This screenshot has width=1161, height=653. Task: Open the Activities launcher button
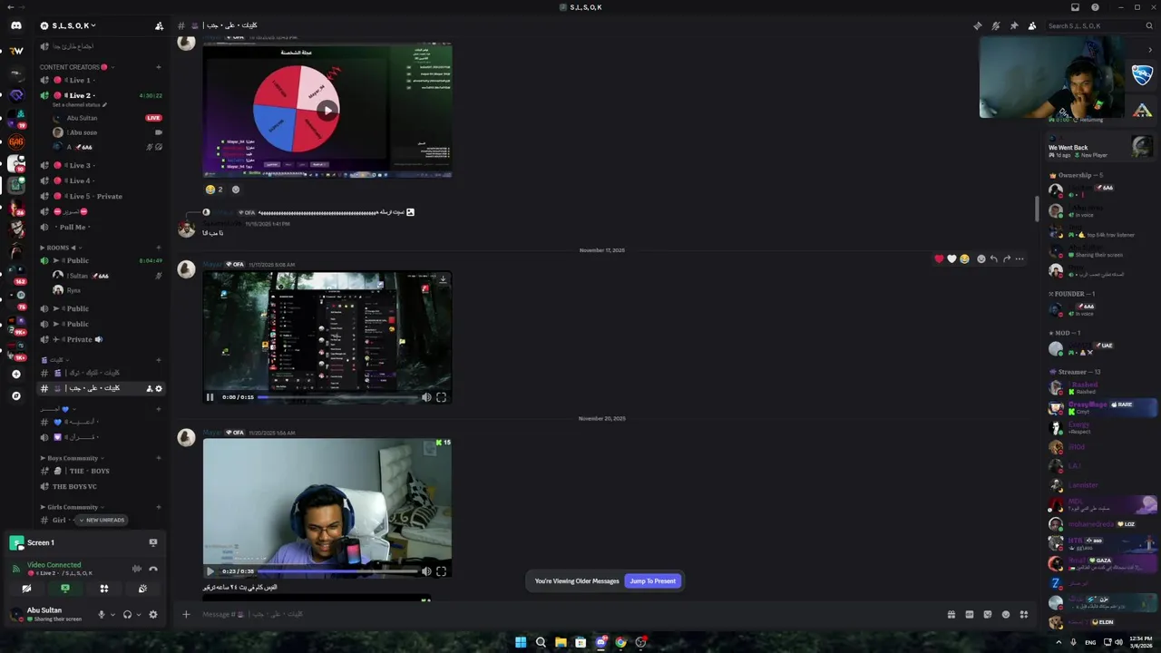[x=103, y=589]
